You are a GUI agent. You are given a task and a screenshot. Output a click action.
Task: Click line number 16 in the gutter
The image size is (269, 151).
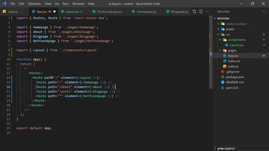(8, 87)
